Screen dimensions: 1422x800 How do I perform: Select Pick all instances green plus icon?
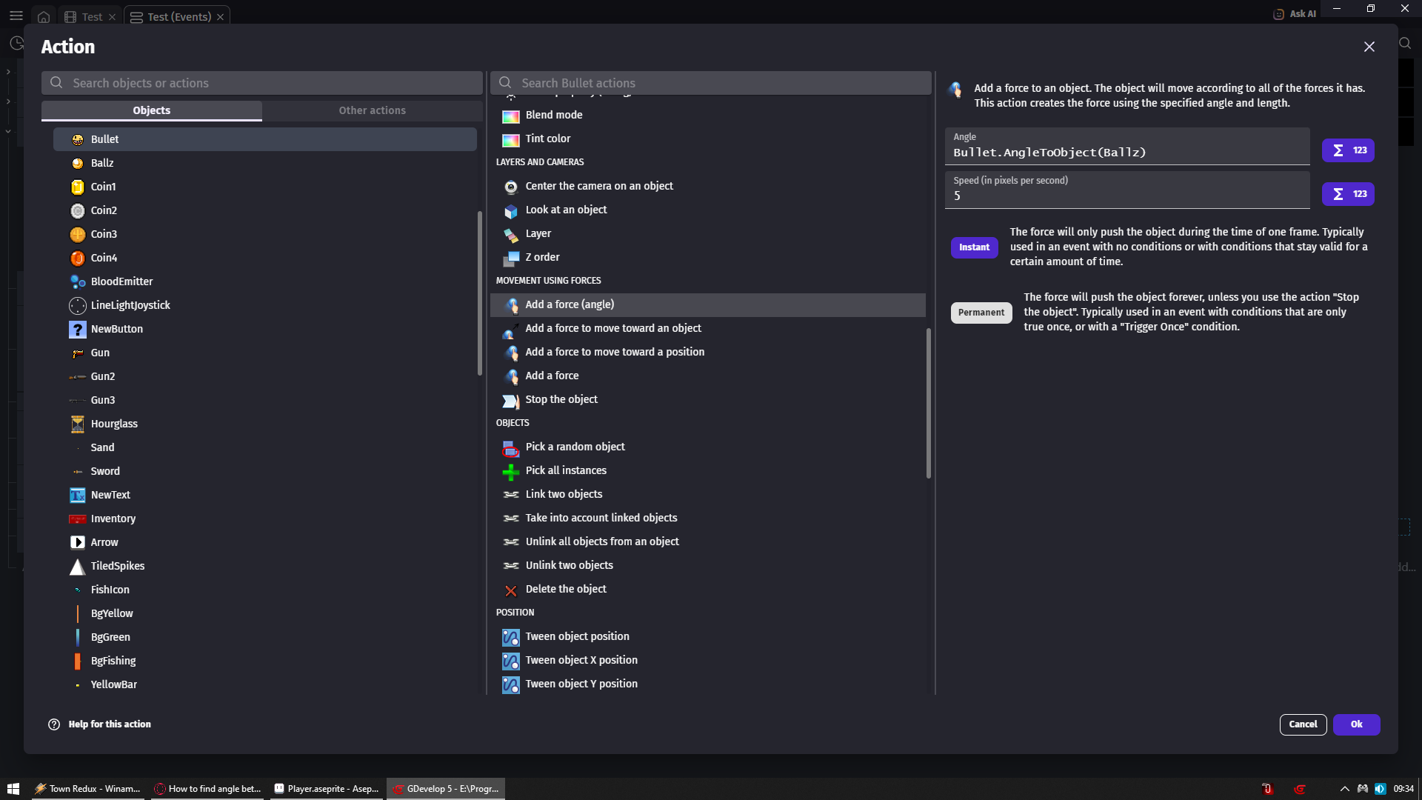510,471
